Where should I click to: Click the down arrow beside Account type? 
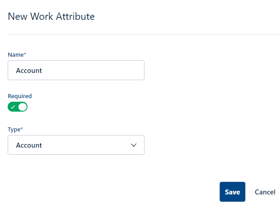pyautogui.click(x=134, y=145)
